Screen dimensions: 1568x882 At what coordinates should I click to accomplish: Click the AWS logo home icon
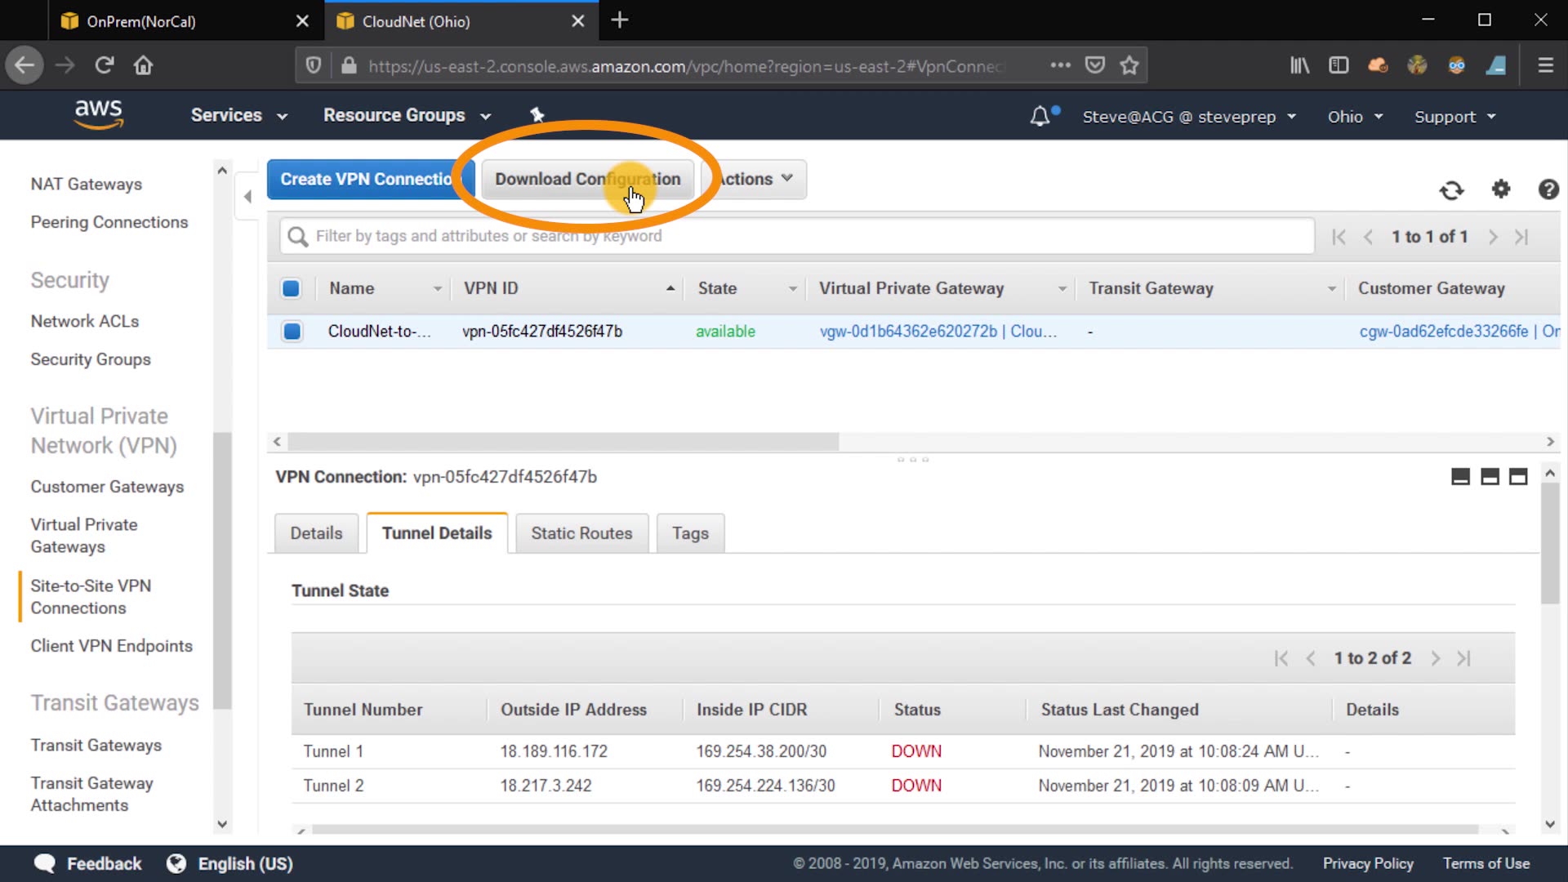(99, 114)
